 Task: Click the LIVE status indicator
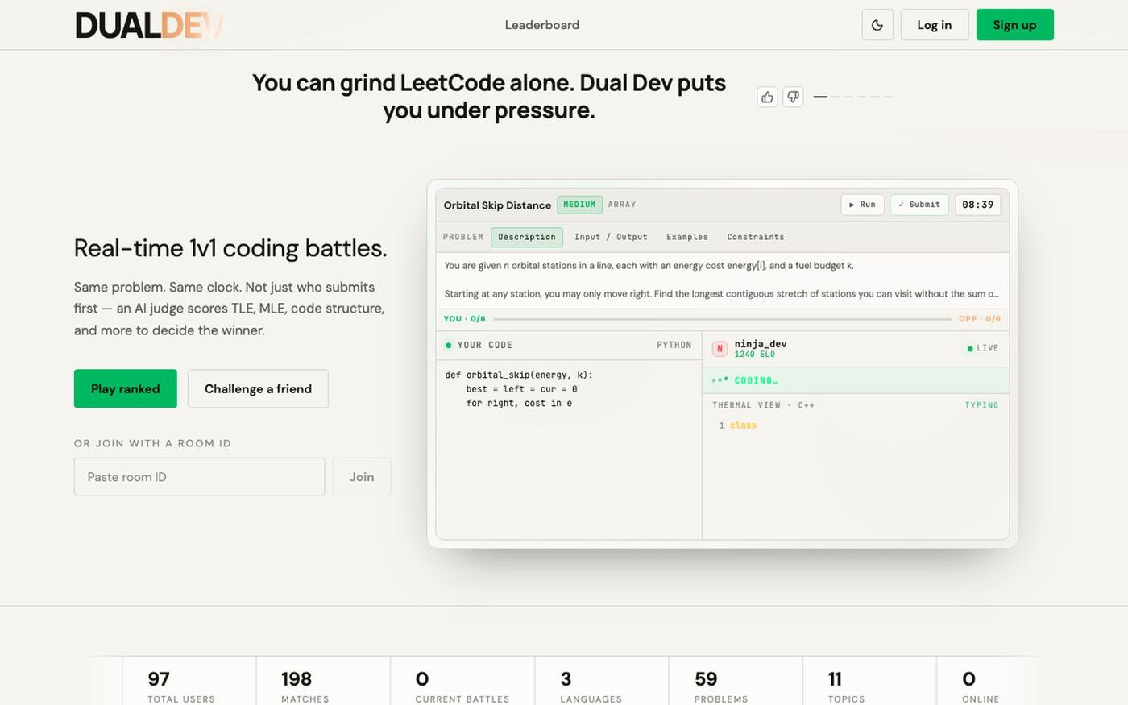983,349
